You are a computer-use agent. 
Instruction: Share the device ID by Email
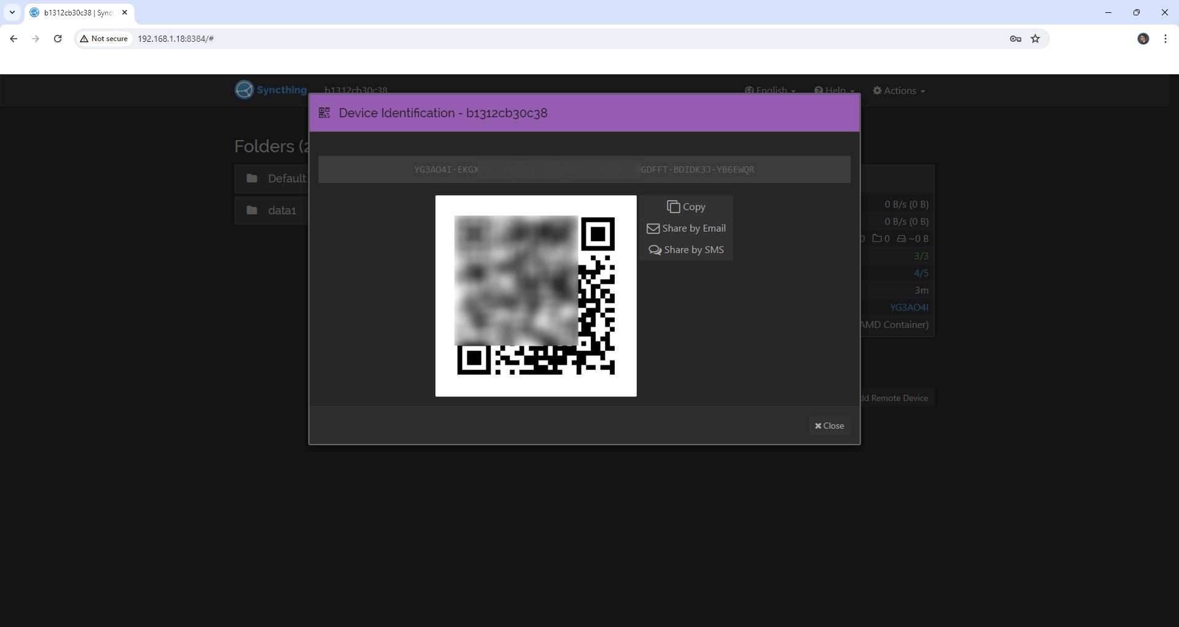coord(686,228)
